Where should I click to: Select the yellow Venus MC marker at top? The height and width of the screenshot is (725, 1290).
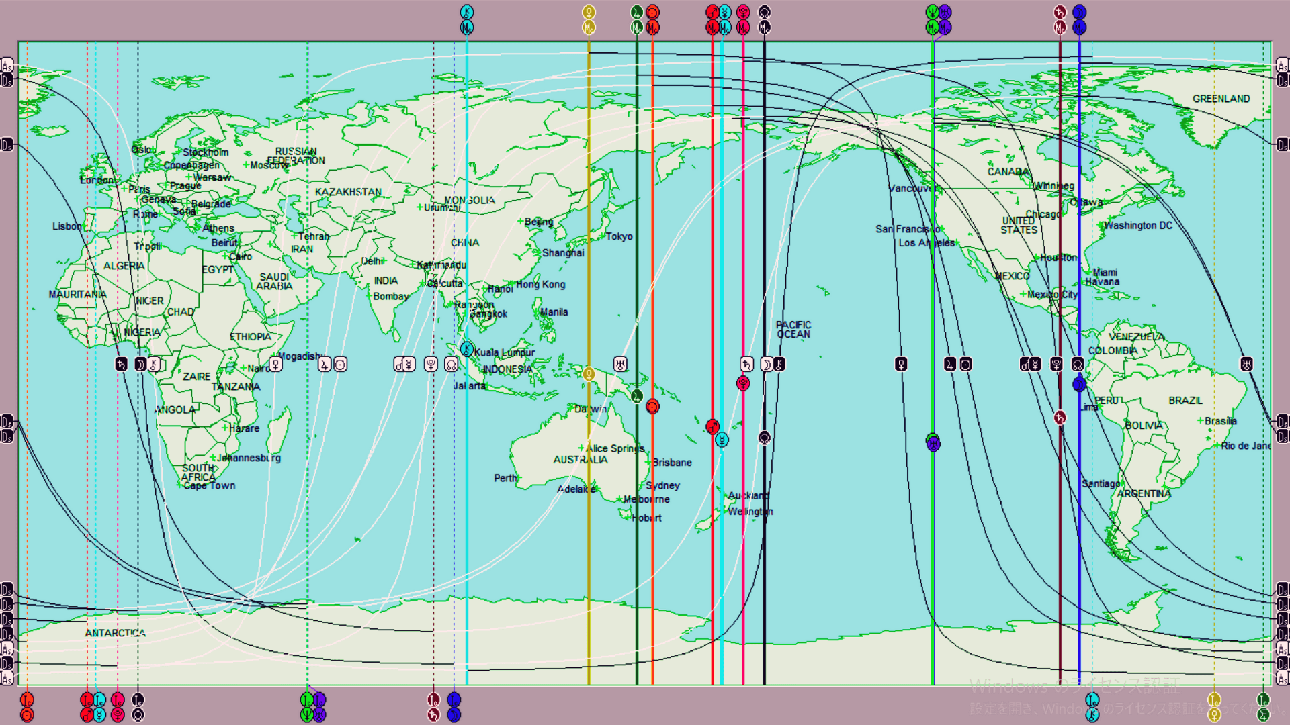[589, 19]
